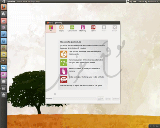Open the edubuntu user menu

point(151,1)
